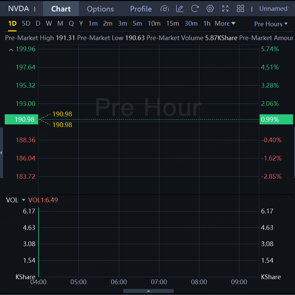Expand chart to fullscreen
Viewport: 295px width, 295px height.
[225, 9]
